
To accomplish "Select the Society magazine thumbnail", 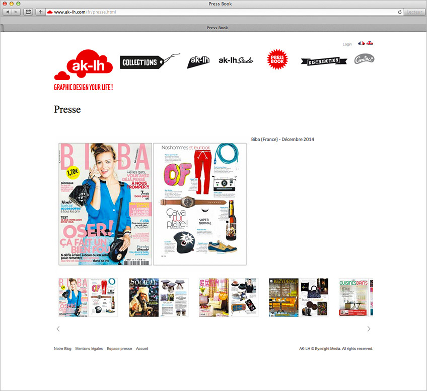I will [x=159, y=297].
